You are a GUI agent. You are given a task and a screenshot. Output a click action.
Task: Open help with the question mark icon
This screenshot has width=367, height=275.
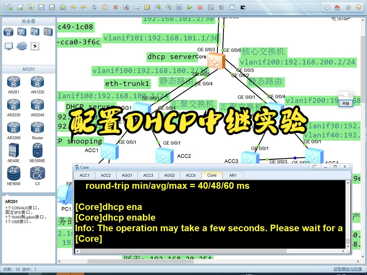[x=358, y=7]
